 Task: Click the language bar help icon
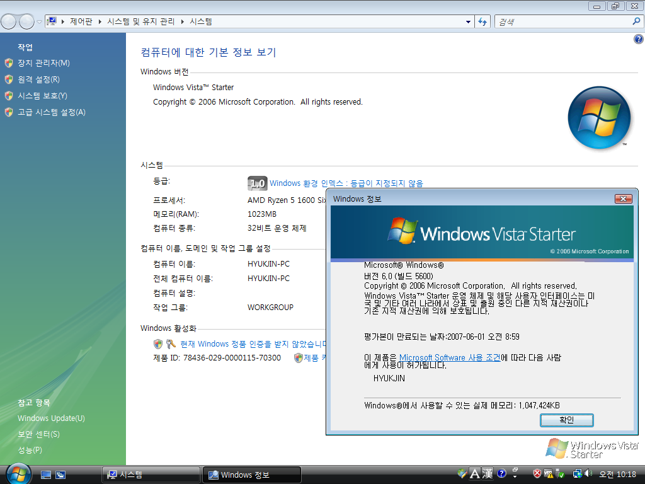[x=501, y=474]
